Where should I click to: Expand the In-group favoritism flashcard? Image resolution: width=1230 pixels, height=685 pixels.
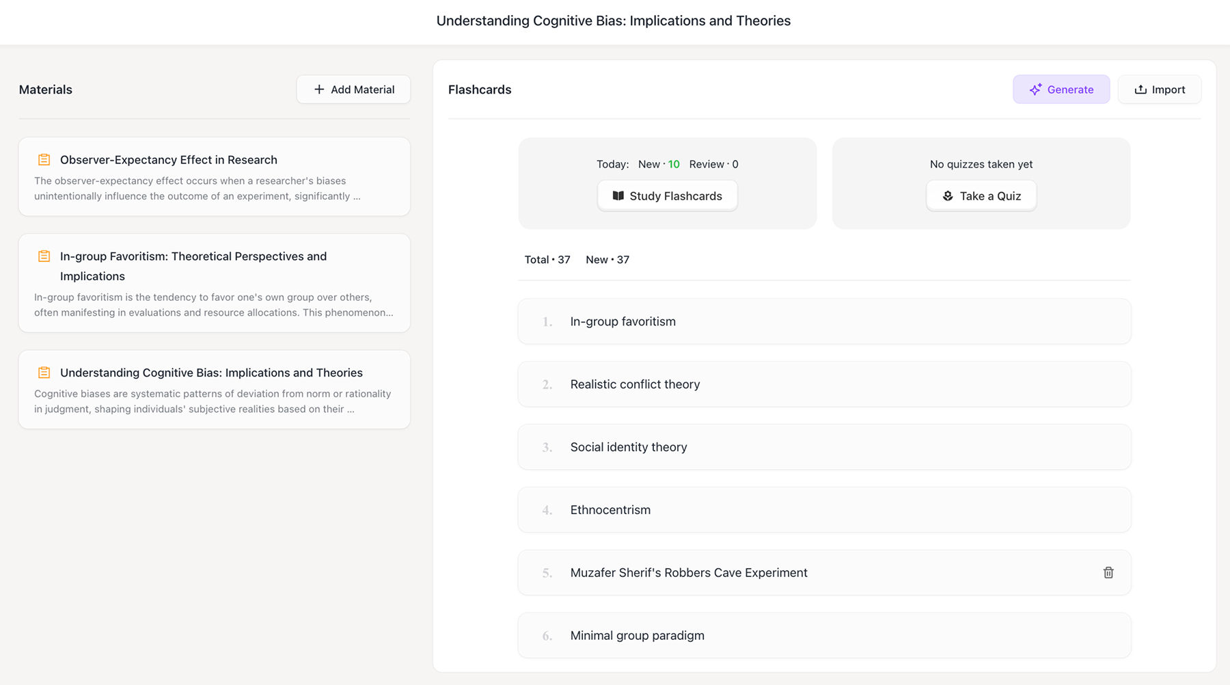(824, 321)
